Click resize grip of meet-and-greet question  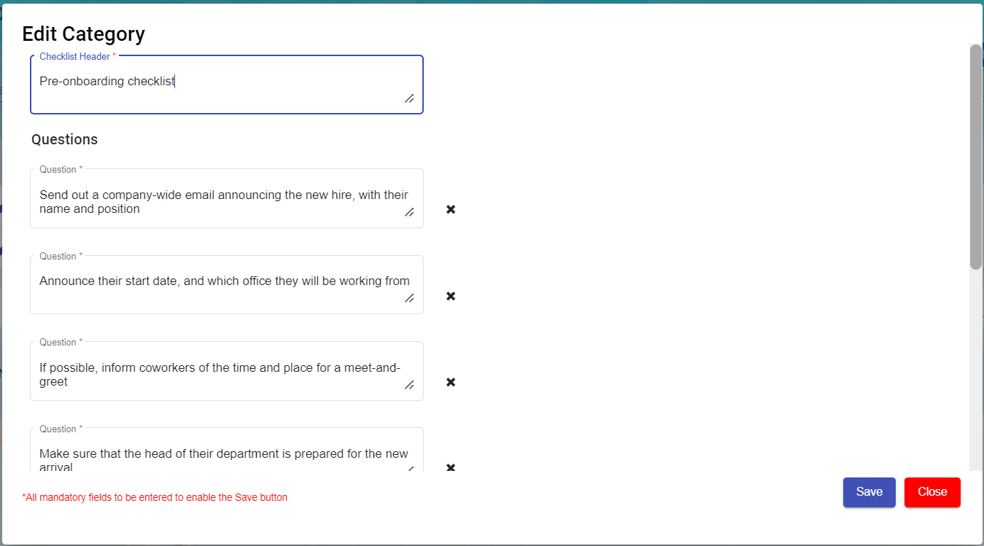click(409, 385)
